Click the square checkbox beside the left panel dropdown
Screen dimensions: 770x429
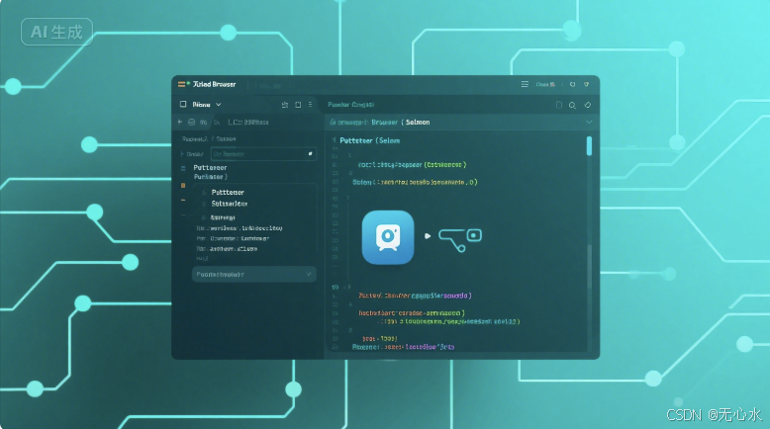(x=183, y=104)
